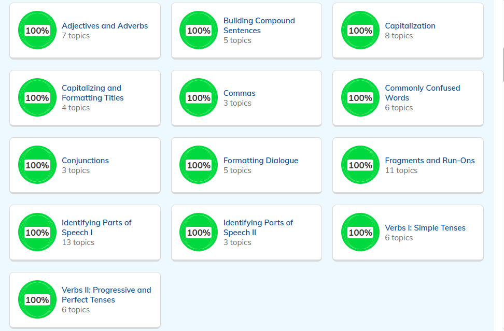Open the Identifying Parts of Speech I link

96,227
